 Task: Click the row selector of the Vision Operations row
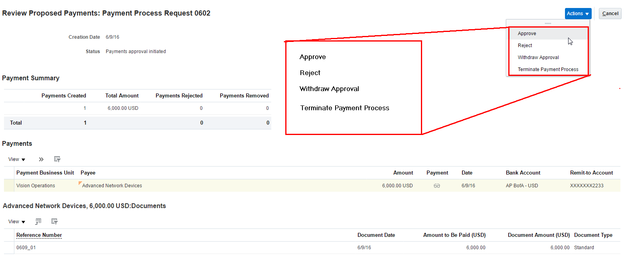[9, 186]
